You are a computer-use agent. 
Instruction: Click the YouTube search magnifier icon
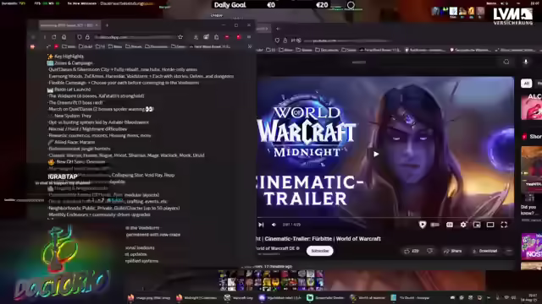click(x=506, y=62)
